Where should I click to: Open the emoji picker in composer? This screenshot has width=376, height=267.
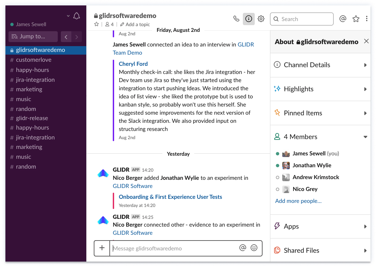254,248
